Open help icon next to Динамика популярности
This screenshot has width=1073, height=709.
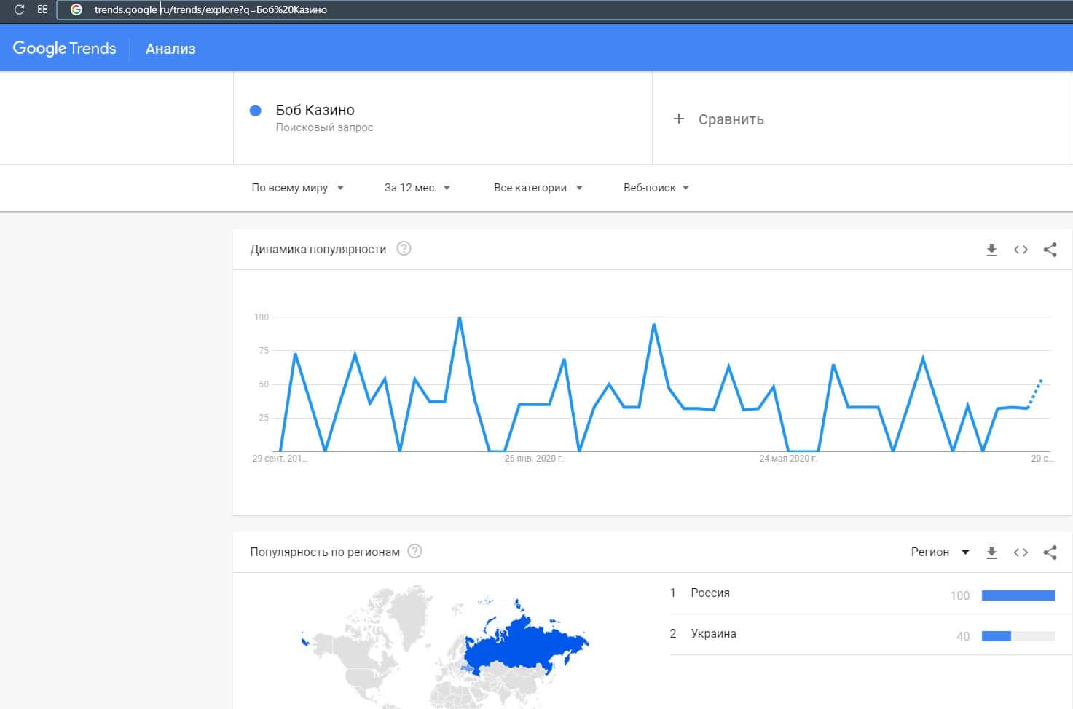click(404, 249)
